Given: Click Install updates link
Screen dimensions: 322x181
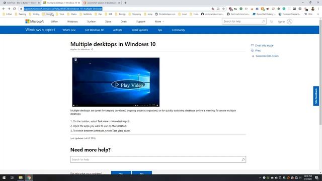Looking at the screenshot, I should [x=140, y=30].
